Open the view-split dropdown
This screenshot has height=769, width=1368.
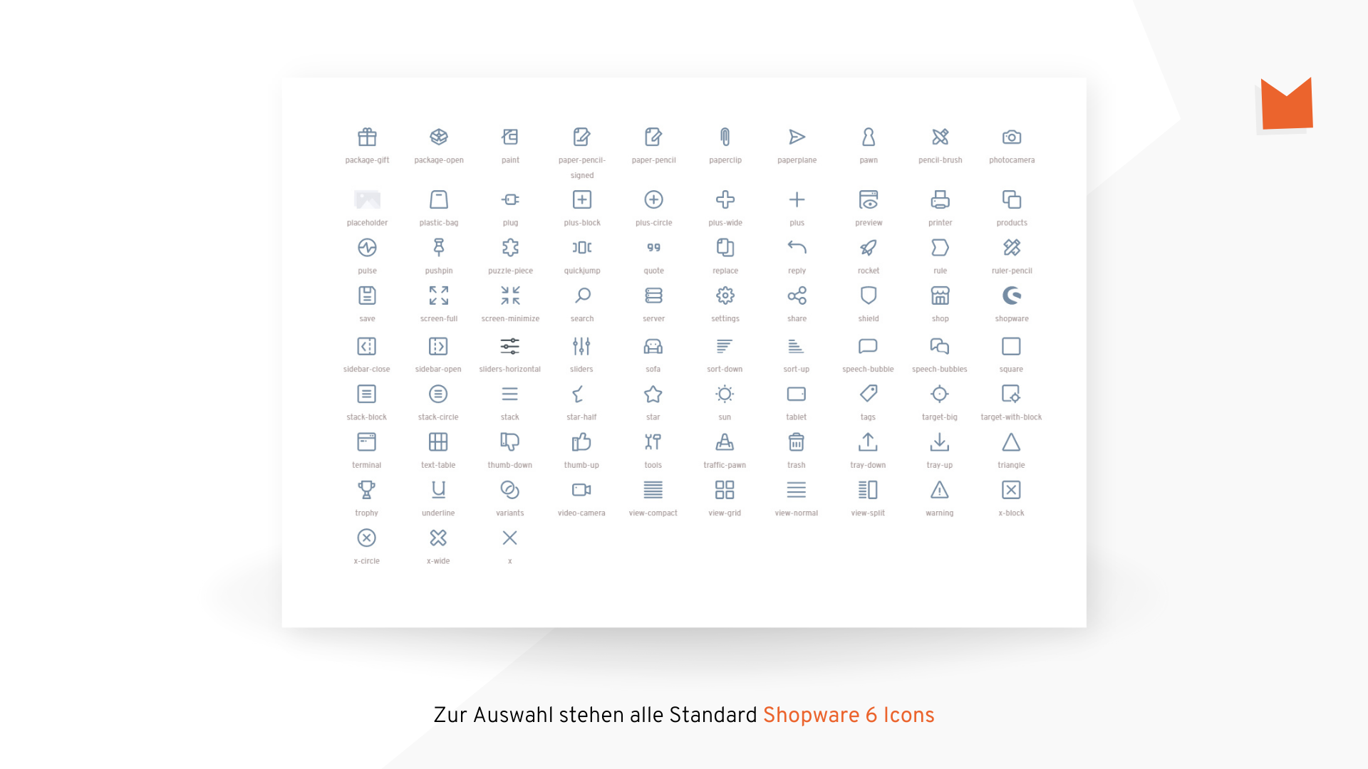867,489
